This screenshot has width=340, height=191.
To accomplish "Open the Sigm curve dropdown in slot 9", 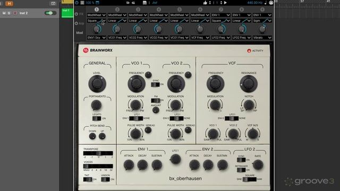I will (262, 21).
